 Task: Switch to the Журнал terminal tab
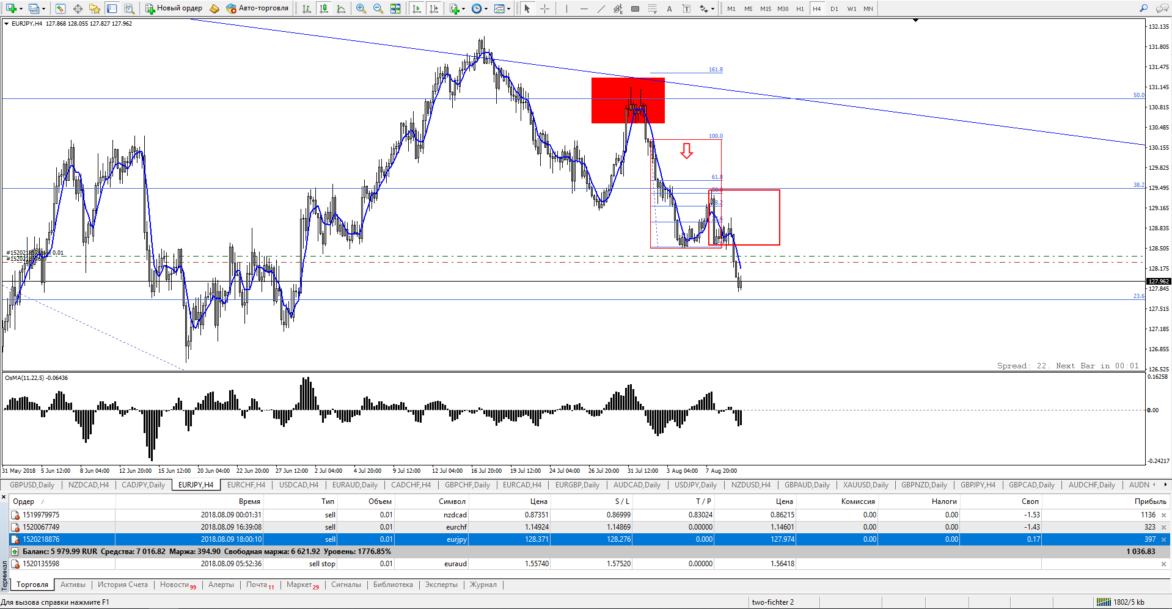pos(483,585)
